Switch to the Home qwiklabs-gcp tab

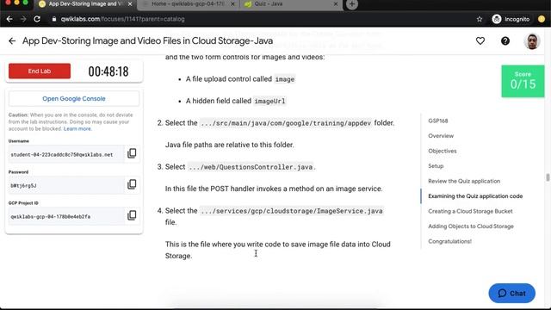tap(188, 3)
